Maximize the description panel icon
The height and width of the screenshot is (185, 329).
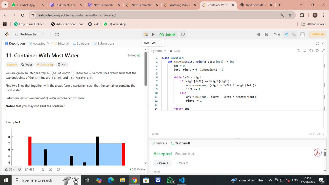pos(317,43)
